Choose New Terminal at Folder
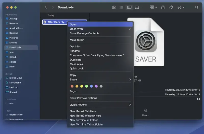 pos(100,120)
